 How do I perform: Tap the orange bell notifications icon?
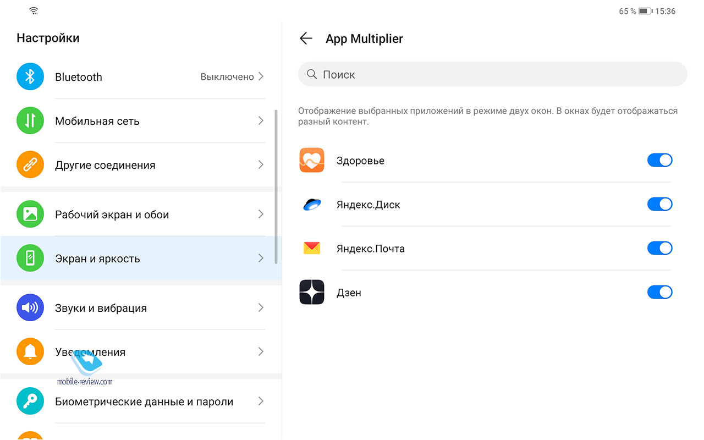click(x=30, y=351)
